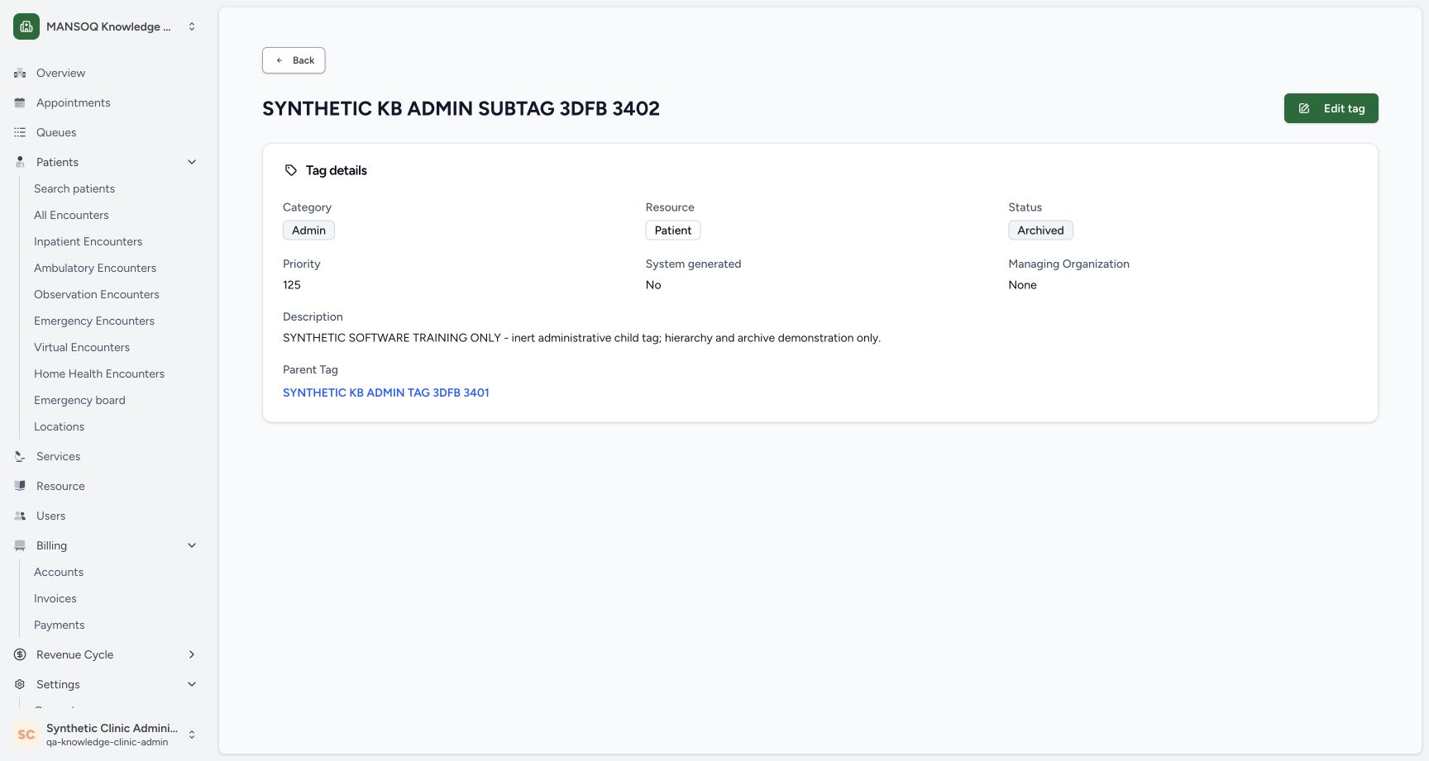Expand the Revenue Cycle chevron
Viewport: 1429px width, 761px height.
(192, 654)
